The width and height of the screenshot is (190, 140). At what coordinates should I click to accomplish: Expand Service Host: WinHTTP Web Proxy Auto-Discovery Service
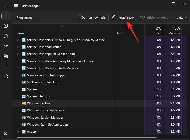(x=18, y=40)
